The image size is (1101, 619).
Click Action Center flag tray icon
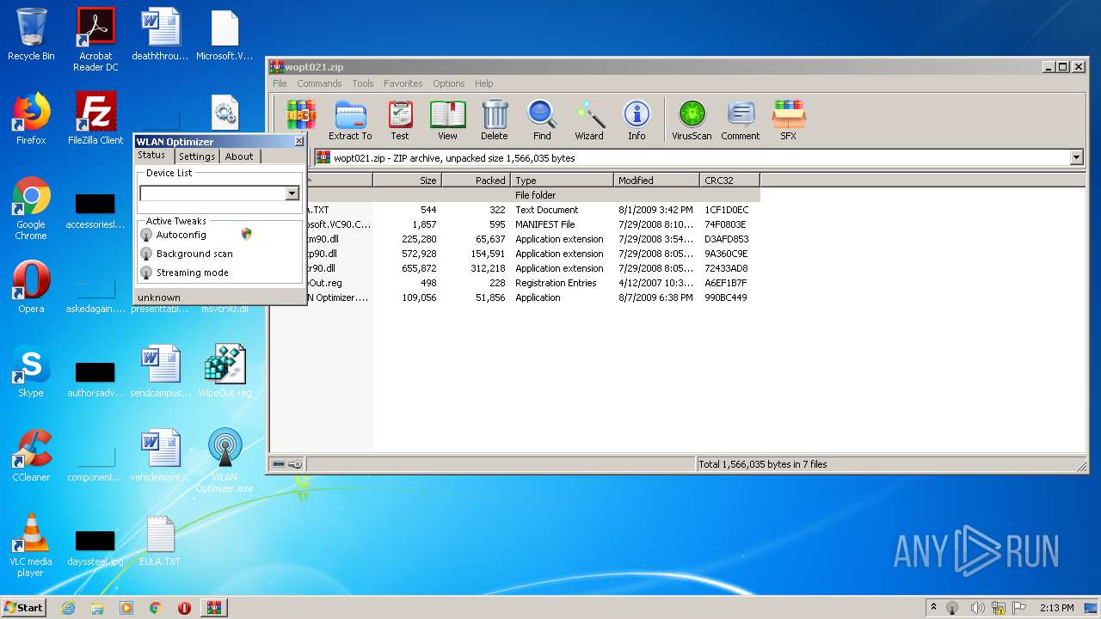(x=1021, y=608)
